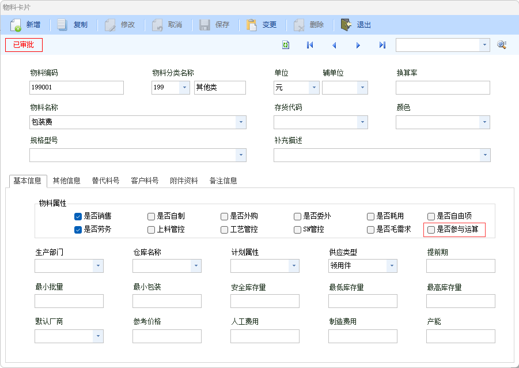519x368 pixels.
Task: Enable the 是否外购 checkbox
Action: (x=224, y=216)
